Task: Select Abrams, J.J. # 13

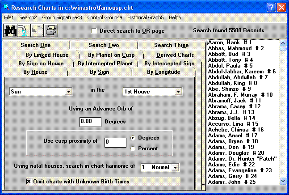Action: click(243, 112)
